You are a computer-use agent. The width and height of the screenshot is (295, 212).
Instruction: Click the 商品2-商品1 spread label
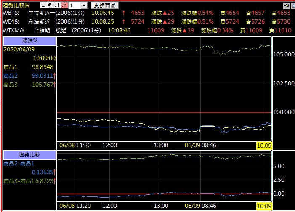tap(19, 164)
